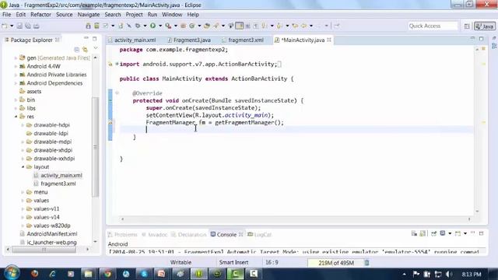Click the Package Explorer horizontal scrollbar
The image size is (498, 280).
click(44, 250)
